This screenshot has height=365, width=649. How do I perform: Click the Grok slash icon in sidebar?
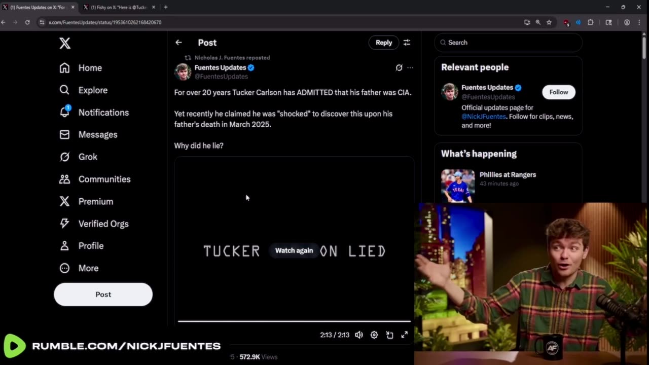[64, 157]
